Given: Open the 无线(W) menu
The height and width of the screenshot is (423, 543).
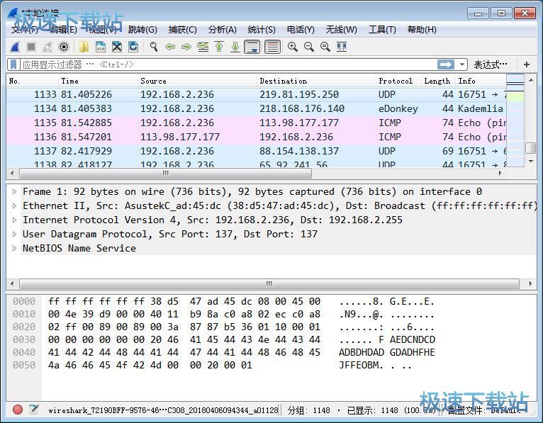Looking at the screenshot, I should [x=341, y=30].
